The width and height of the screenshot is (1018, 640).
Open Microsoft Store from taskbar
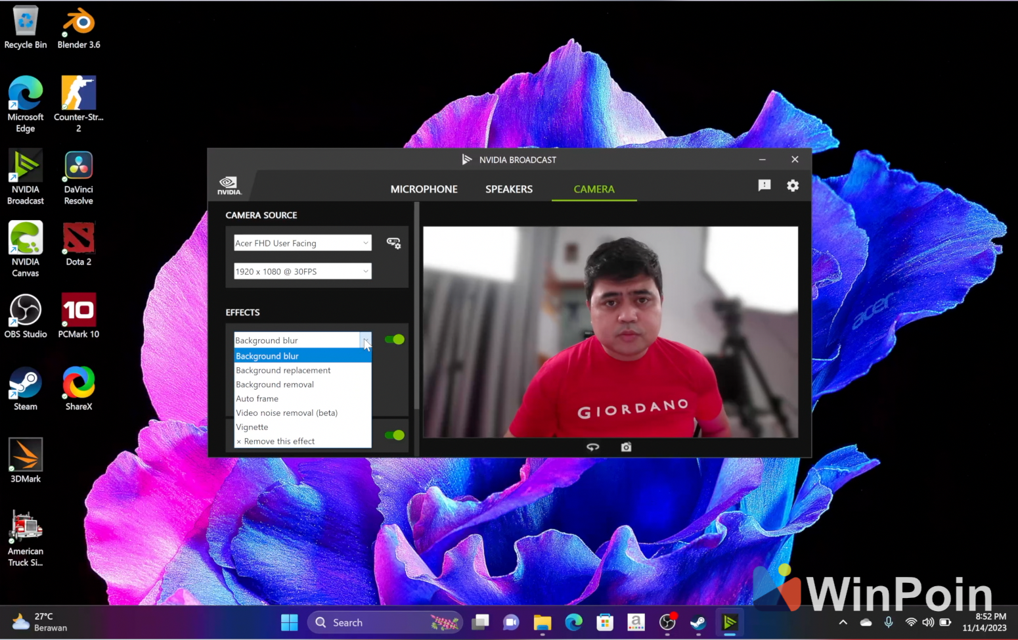(x=605, y=622)
